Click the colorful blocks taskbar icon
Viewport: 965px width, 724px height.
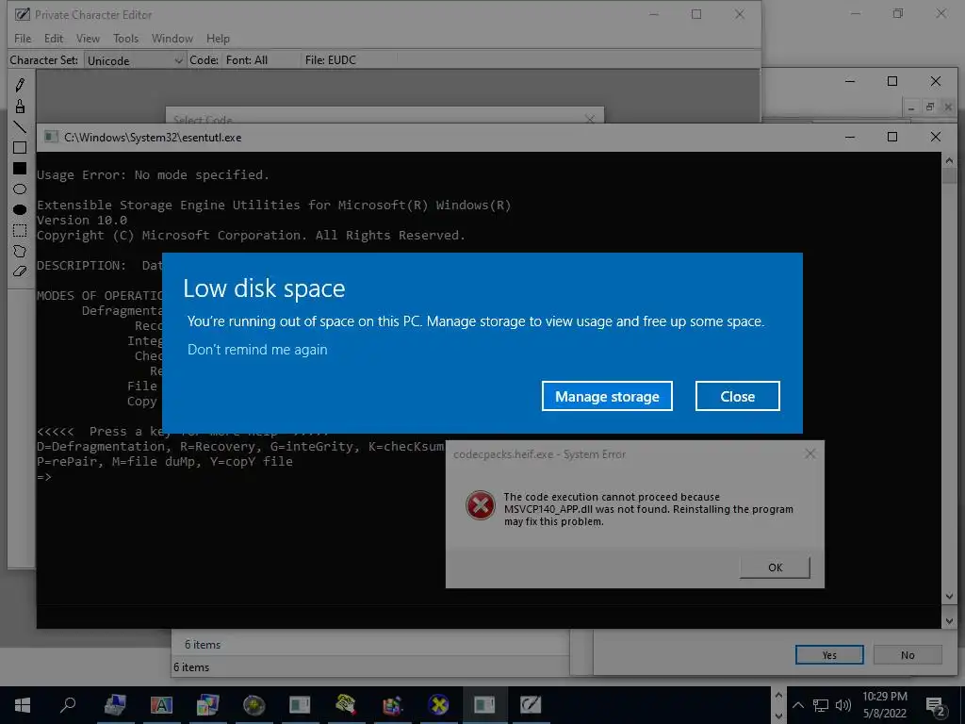[x=392, y=705]
